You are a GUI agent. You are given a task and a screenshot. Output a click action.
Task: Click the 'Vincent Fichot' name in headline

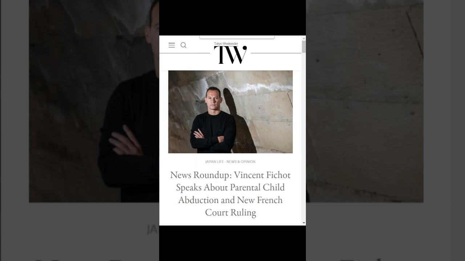pos(262,175)
